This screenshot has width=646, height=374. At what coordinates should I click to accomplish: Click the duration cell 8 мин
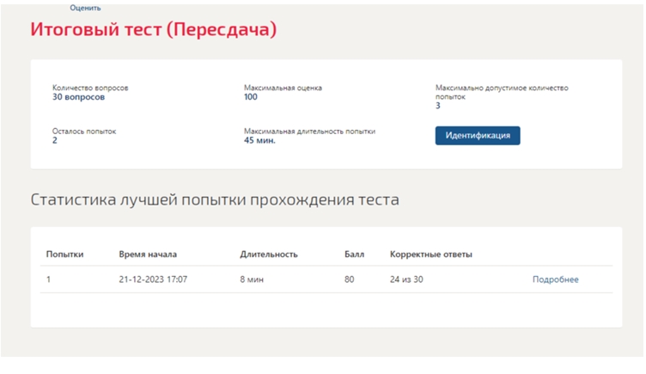[252, 279]
